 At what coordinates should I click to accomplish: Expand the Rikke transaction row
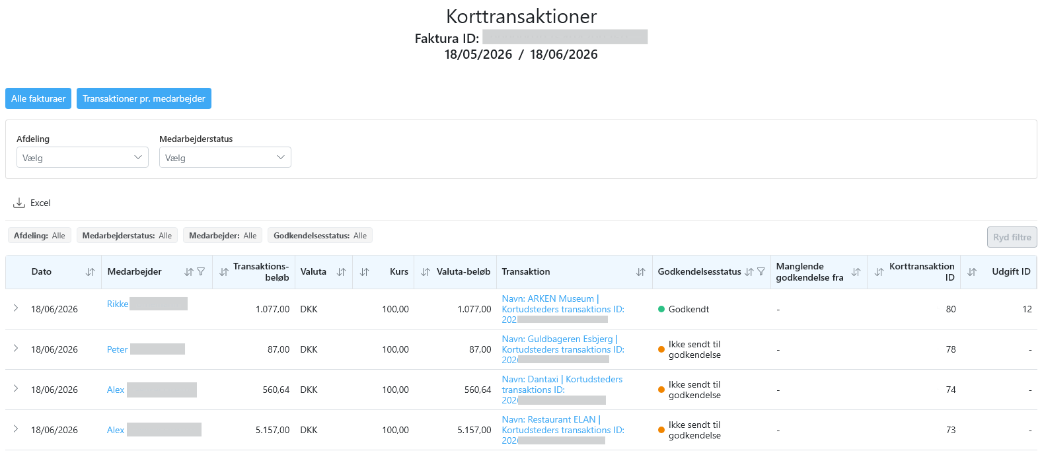[x=16, y=308]
